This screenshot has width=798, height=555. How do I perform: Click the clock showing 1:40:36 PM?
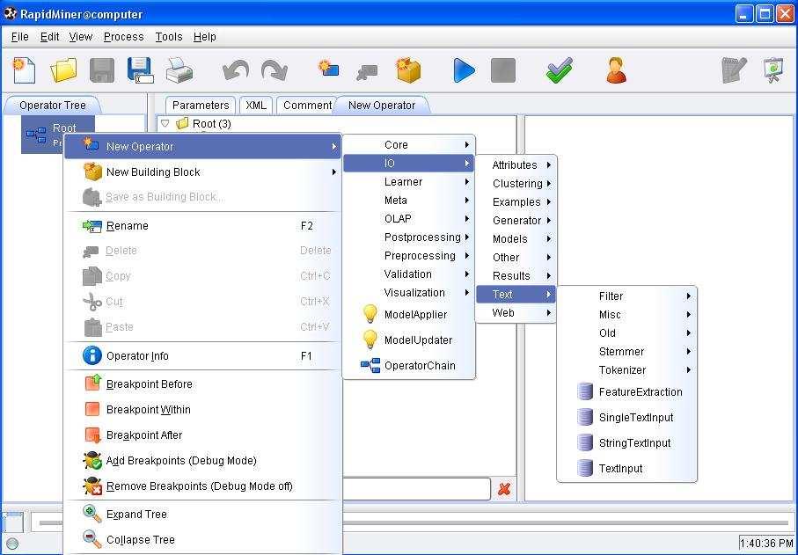tap(766, 544)
